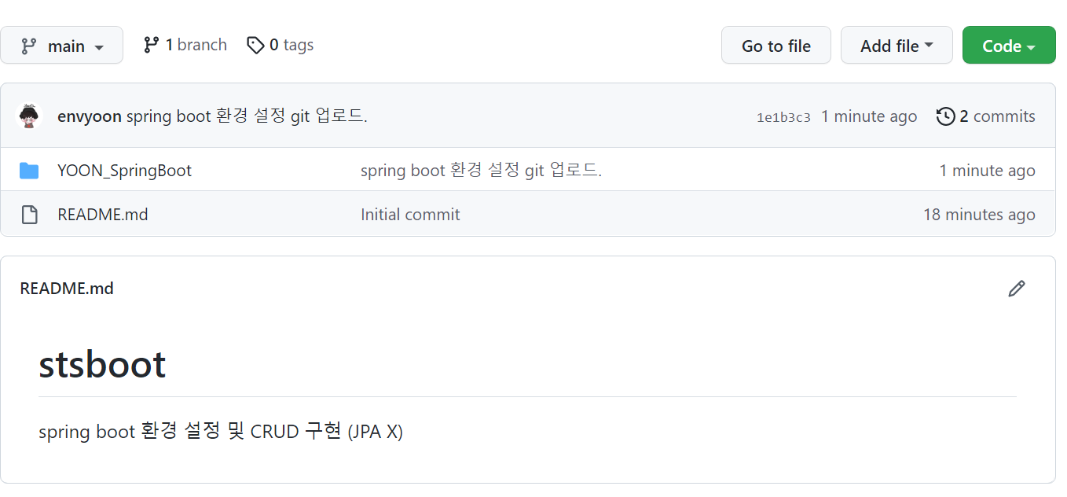The width and height of the screenshot is (1067, 497).
Task: Click the envyoon username link
Action: 89,116
